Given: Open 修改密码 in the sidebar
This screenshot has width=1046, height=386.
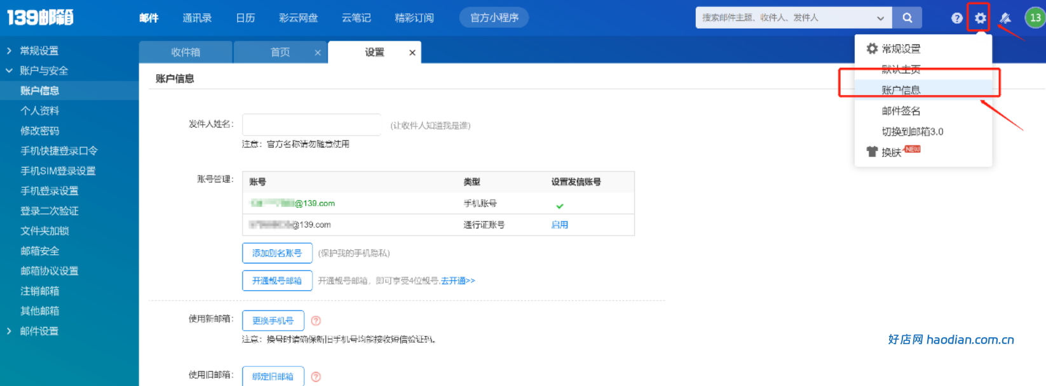Looking at the screenshot, I should (39, 131).
